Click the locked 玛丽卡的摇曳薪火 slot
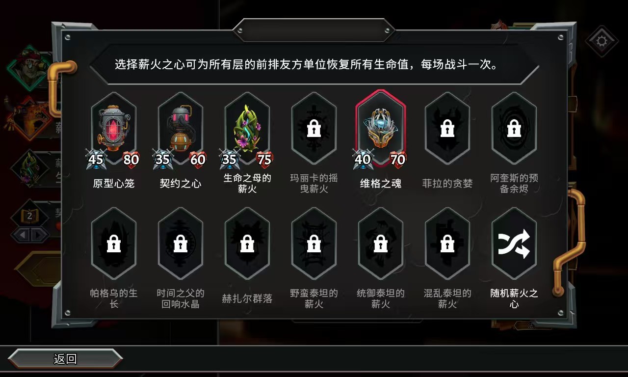The image size is (628, 377). (314, 129)
